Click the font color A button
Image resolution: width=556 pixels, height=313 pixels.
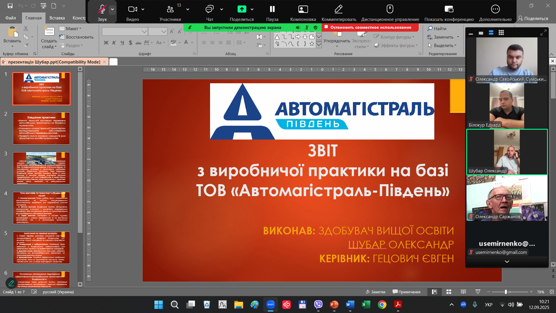tap(186, 43)
